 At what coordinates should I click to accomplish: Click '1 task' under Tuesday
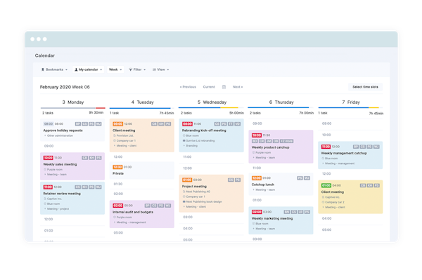click(115, 113)
